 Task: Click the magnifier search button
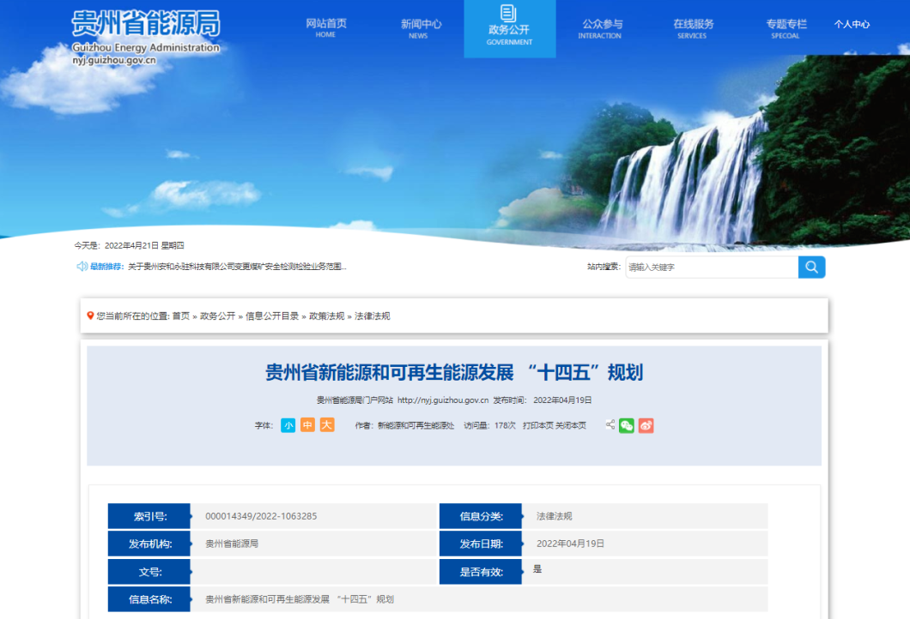coord(811,267)
